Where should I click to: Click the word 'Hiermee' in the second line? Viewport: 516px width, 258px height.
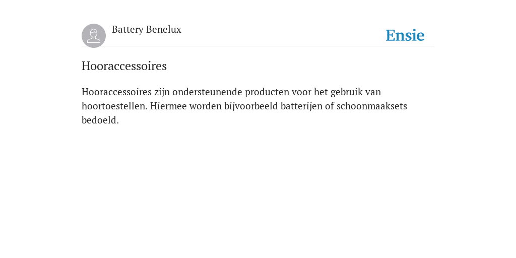pos(168,106)
